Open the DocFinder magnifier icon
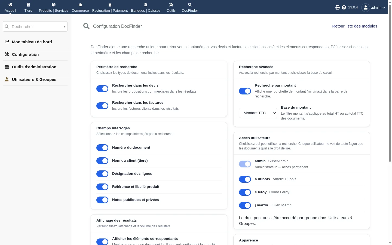 point(190,5)
